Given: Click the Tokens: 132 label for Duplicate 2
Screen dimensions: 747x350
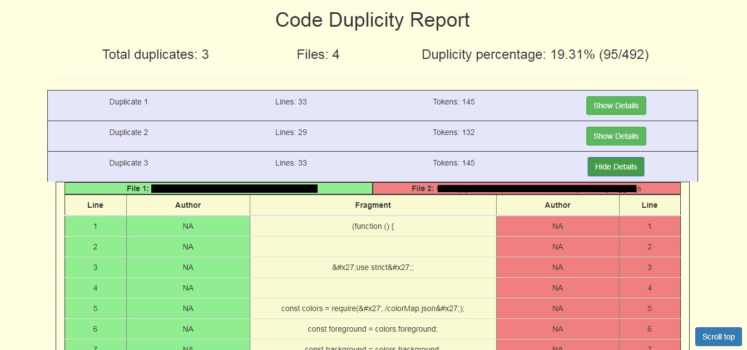Looking at the screenshot, I should click(453, 132).
